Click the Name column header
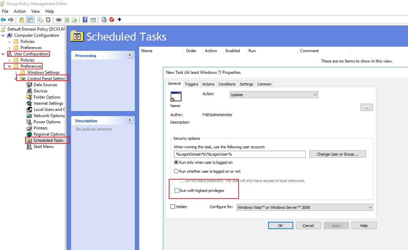This screenshot has width=408, height=250. (162, 51)
